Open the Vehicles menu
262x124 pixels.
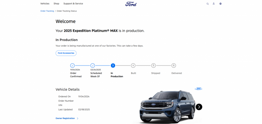click(45, 3)
